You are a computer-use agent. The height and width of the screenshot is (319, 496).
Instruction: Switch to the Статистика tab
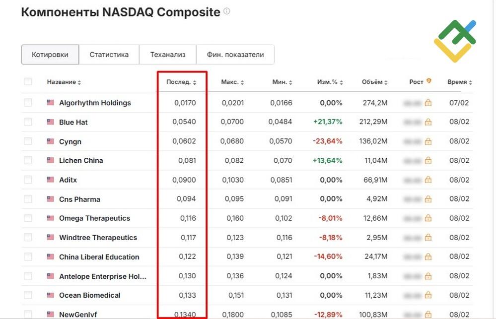coord(109,55)
